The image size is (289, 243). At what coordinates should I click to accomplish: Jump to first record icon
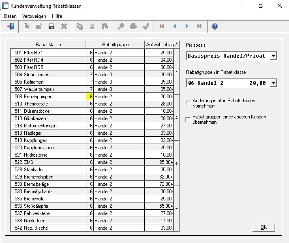pyautogui.click(x=162, y=26)
